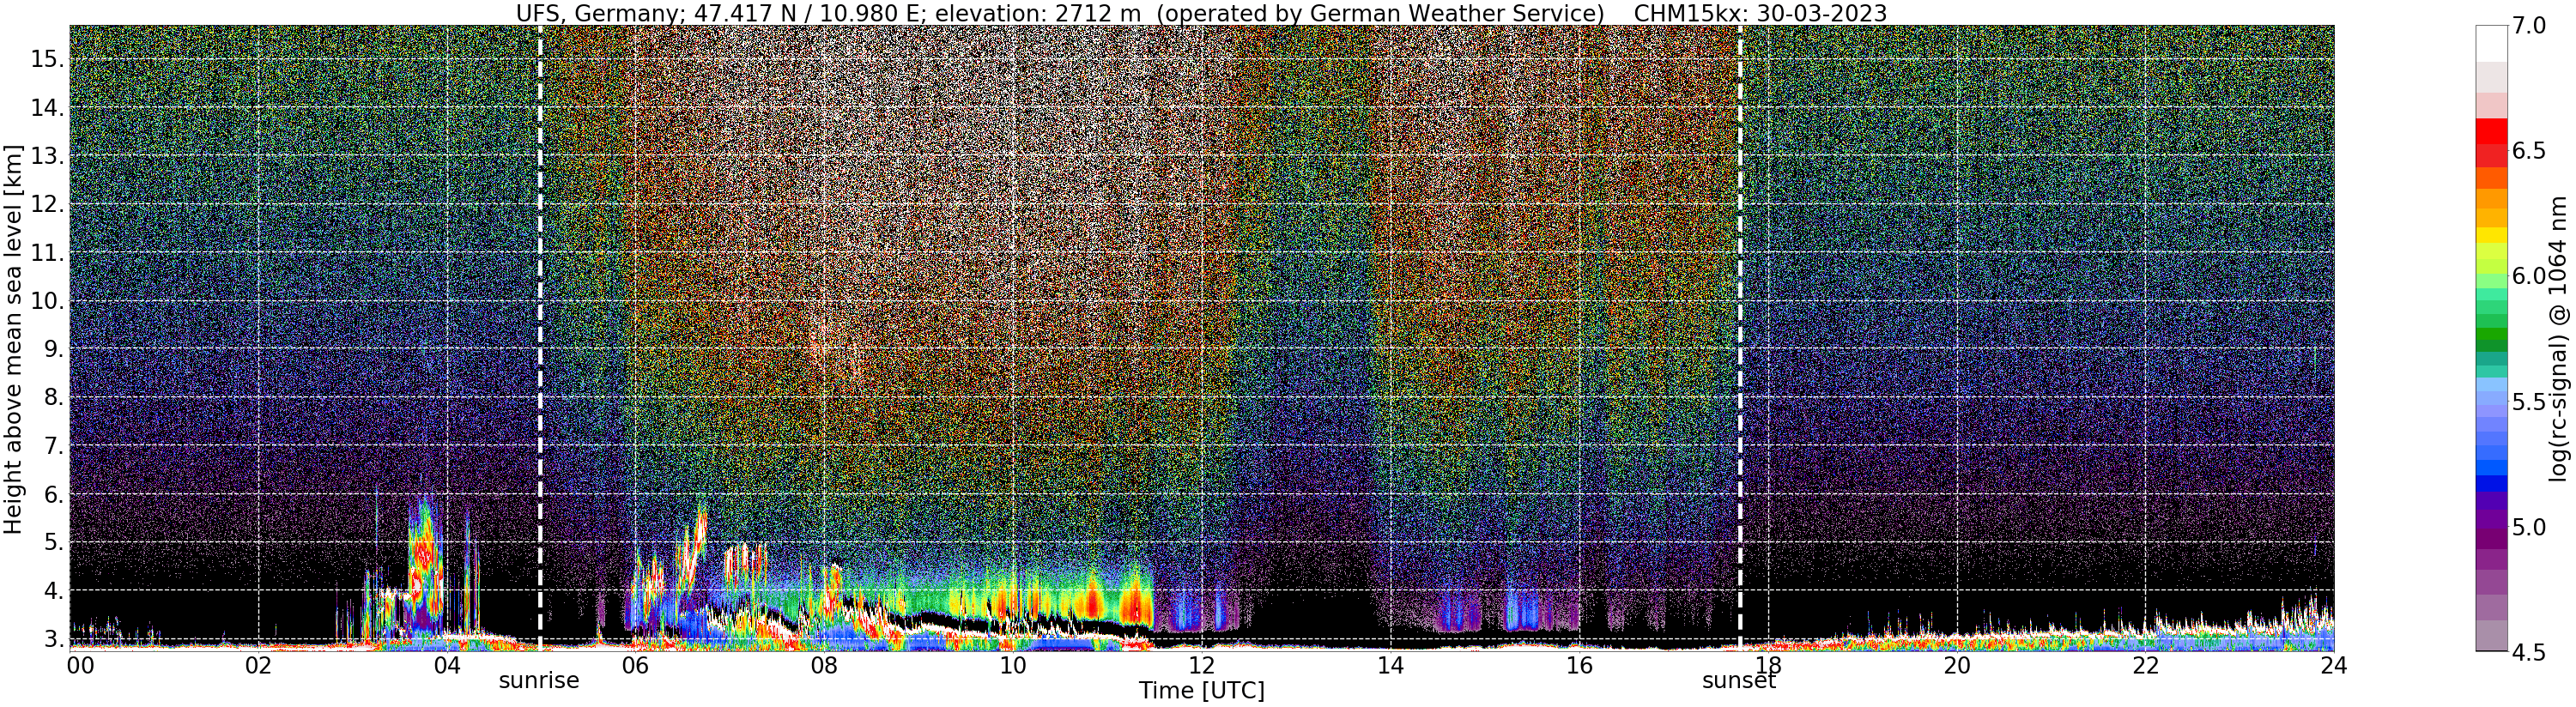
Task: Click the white top segment of the colorbar
Action: [x=2491, y=44]
